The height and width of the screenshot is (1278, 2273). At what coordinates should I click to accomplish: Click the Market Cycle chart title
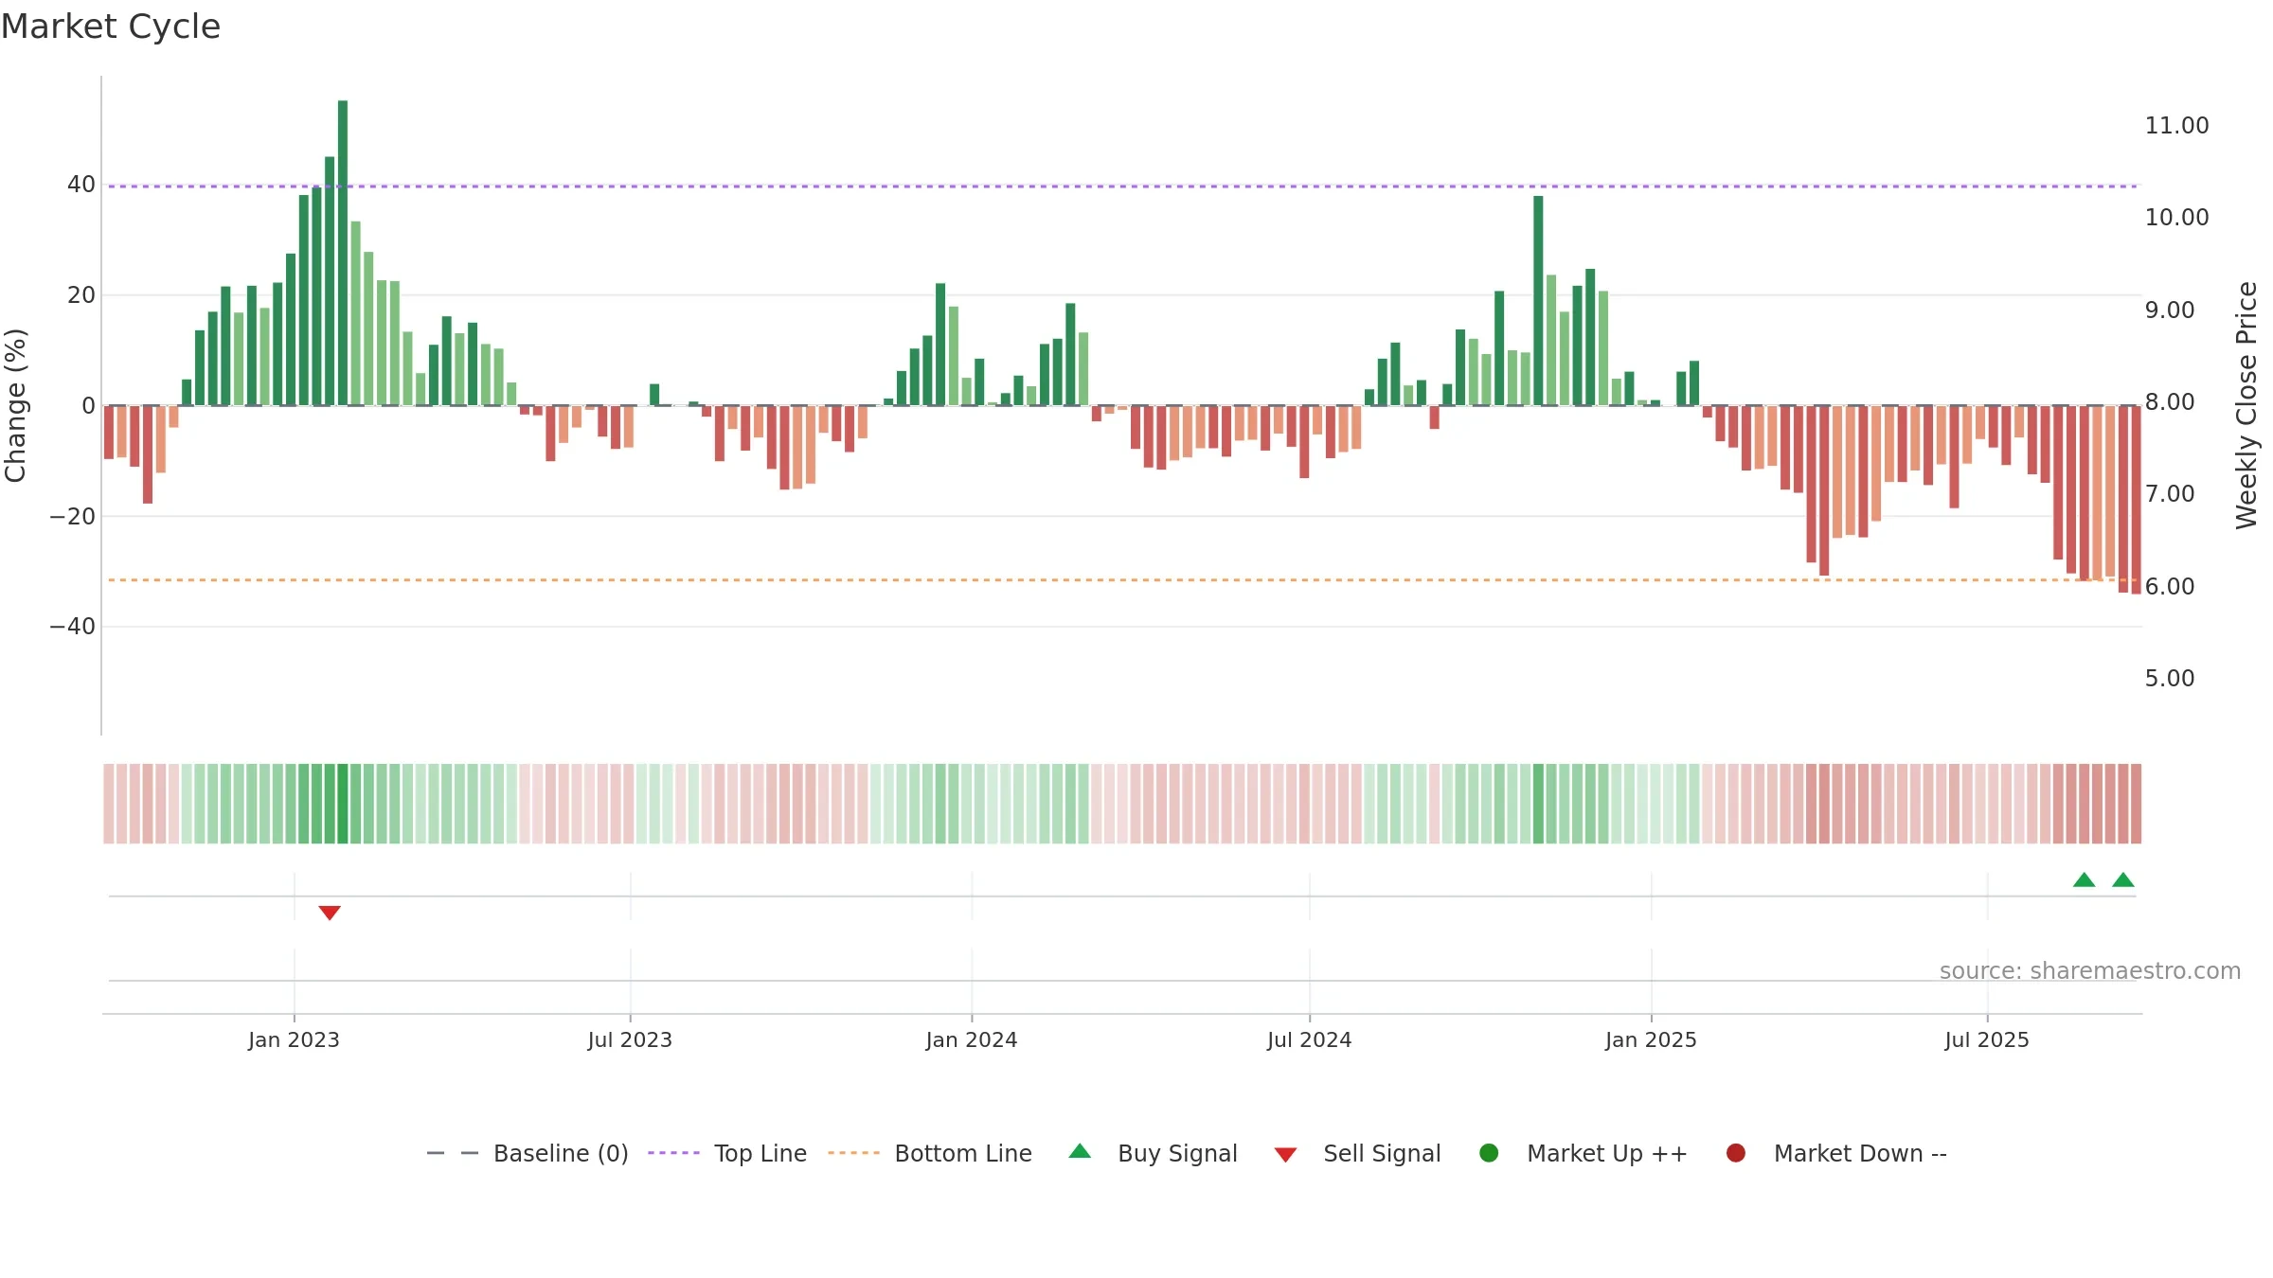tap(111, 27)
